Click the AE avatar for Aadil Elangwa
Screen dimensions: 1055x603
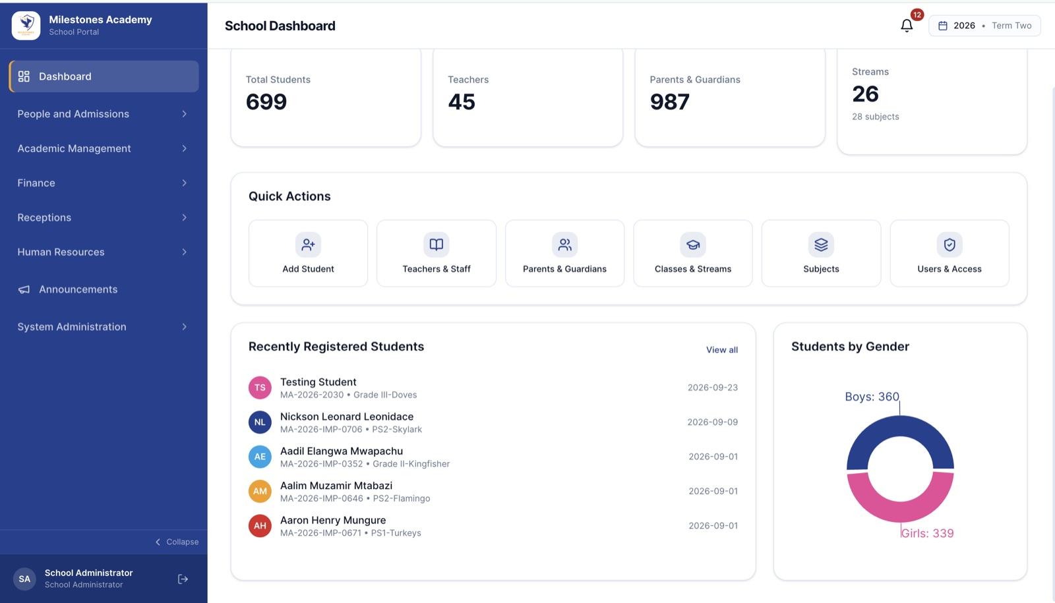pos(260,457)
